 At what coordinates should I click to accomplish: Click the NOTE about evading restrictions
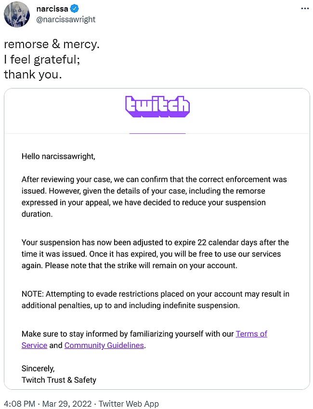point(155,299)
